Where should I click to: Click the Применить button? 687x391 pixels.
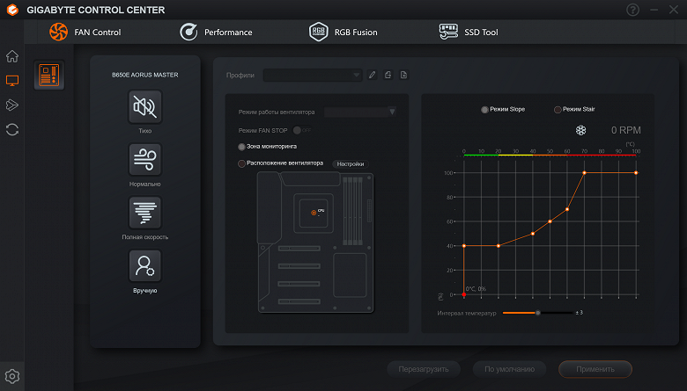click(595, 369)
